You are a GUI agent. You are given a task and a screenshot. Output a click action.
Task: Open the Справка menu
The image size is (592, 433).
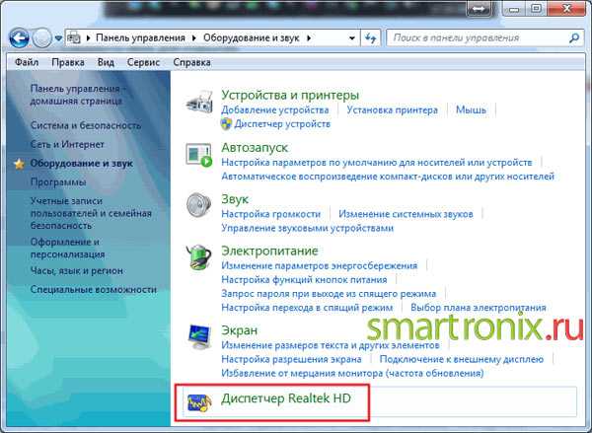point(191,62)
